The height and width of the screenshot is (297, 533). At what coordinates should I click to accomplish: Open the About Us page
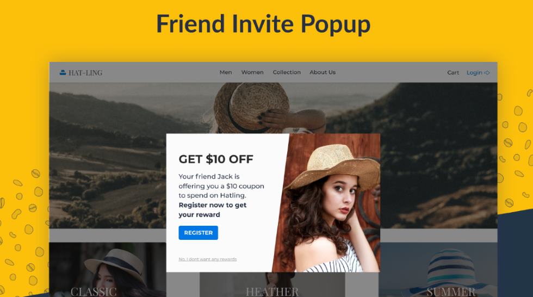pos(323,72)
